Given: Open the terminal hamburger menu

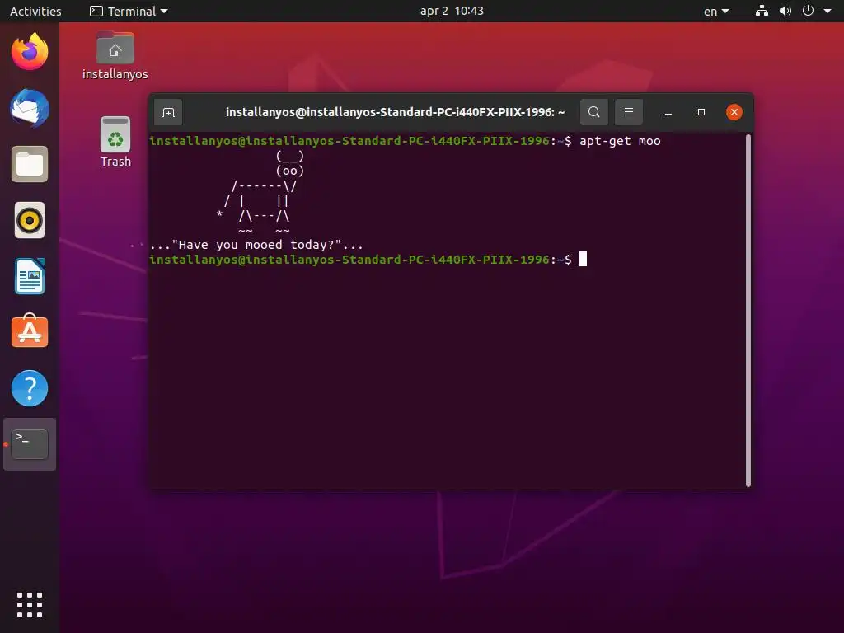Looking at the screenshot, I should point(628,112).
